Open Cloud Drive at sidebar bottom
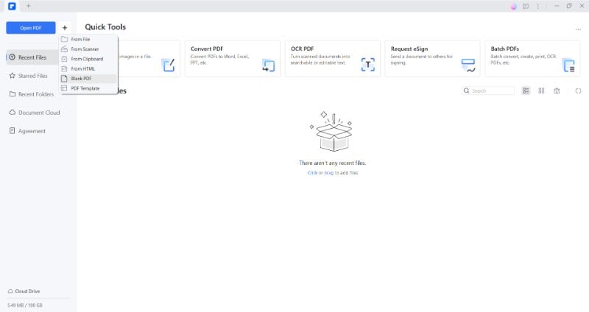The image size is (589, 312). pyautogui.click(x=24, y=291)
